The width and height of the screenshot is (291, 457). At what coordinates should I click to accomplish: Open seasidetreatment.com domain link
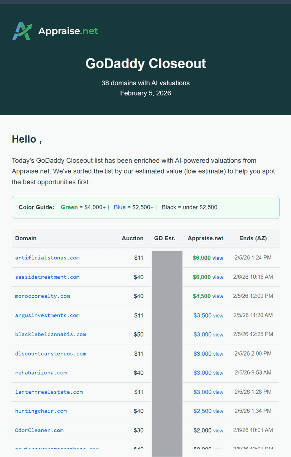(47, 277)
